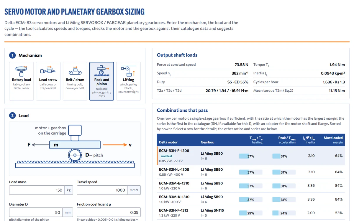Click the Friction coefficient µ input

click(x=109, y=212)
